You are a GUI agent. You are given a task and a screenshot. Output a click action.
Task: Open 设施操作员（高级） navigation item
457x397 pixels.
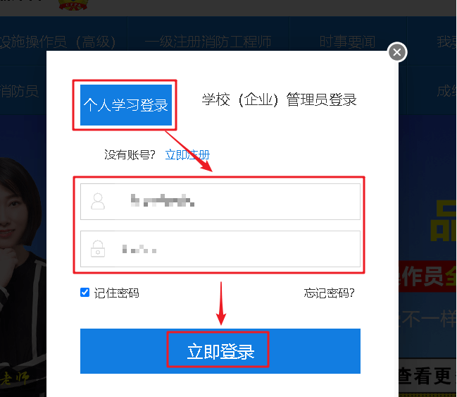58,42
